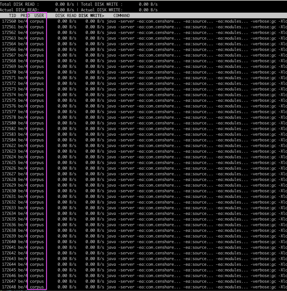This screenshot has width=287, height=291.
Task: Click the -ea:modules... argument in row 172571
Action: click(232, 78)
